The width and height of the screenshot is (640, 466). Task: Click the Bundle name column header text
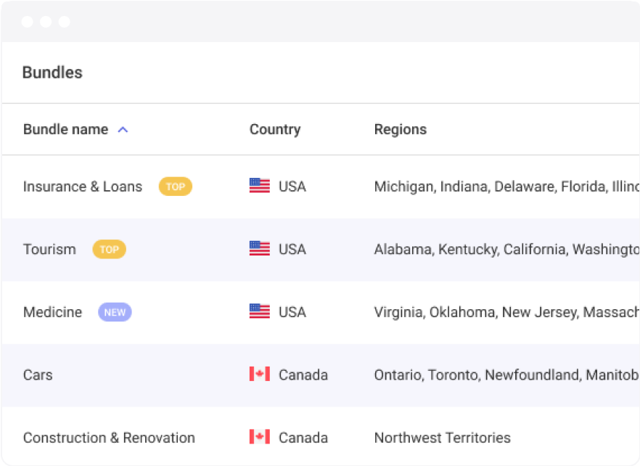[65, 130]
